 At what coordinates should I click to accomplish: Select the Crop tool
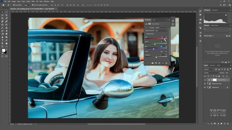[3, 18]
